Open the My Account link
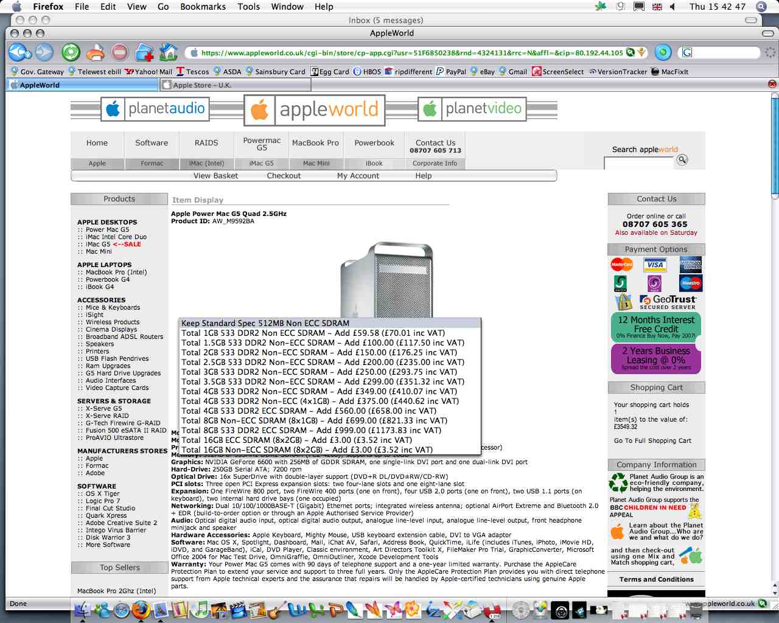This screenshot has width=779, height=623. click(x=358, y=176)
